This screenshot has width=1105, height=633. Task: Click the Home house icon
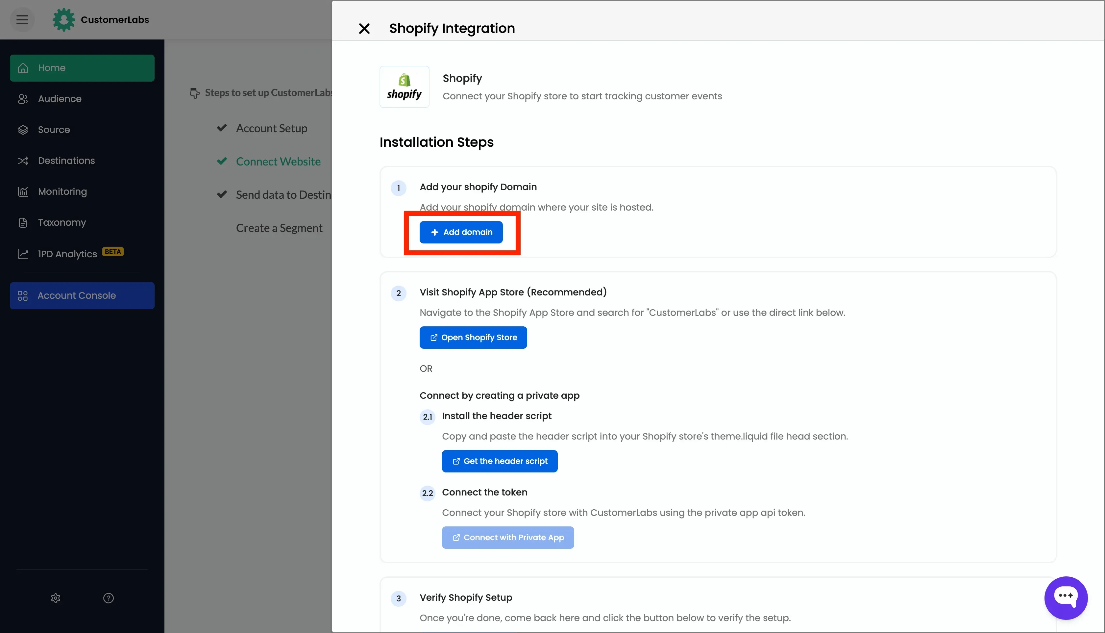point(23,68)
